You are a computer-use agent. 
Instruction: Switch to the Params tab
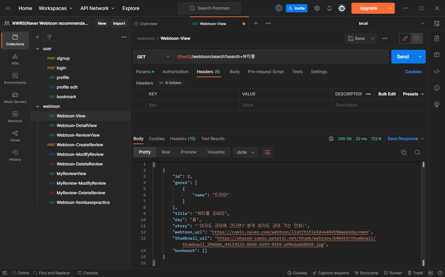click(x=145, y=72)
